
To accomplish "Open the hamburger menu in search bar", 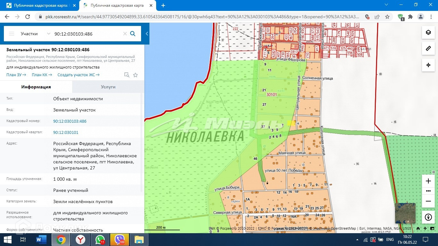I will click(x=12, y=34).
